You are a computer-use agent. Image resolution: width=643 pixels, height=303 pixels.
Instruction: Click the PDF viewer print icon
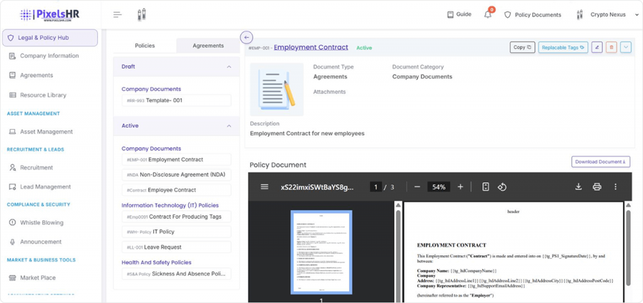coord(597,187)
